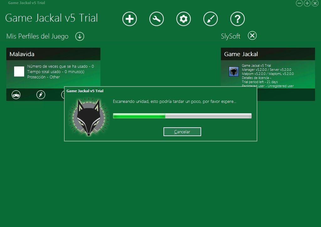Click the Game Jackal fox icon in info card
This screenshot has height=227, width=321.
[233, 71]
